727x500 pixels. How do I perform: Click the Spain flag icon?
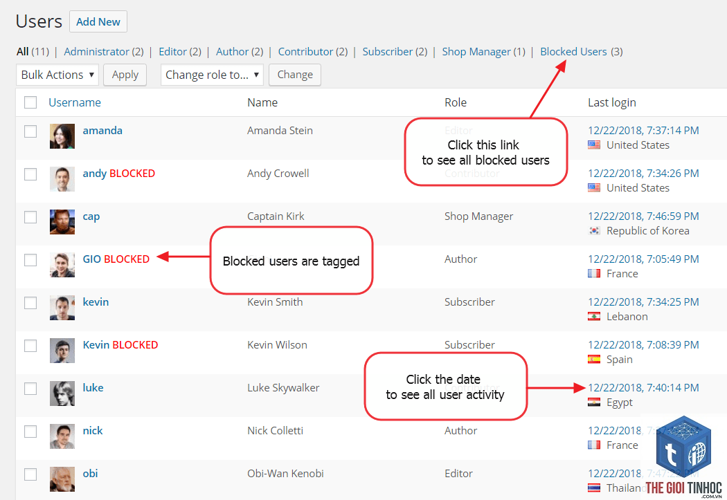pyautogui.click(x=594, y=359)
